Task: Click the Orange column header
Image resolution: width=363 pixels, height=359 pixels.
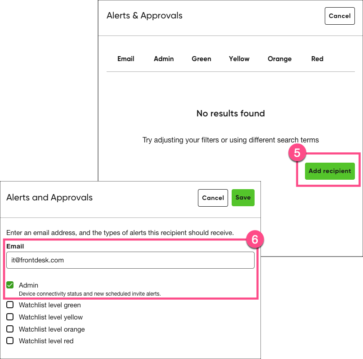Action: click(x=279, y=59)
